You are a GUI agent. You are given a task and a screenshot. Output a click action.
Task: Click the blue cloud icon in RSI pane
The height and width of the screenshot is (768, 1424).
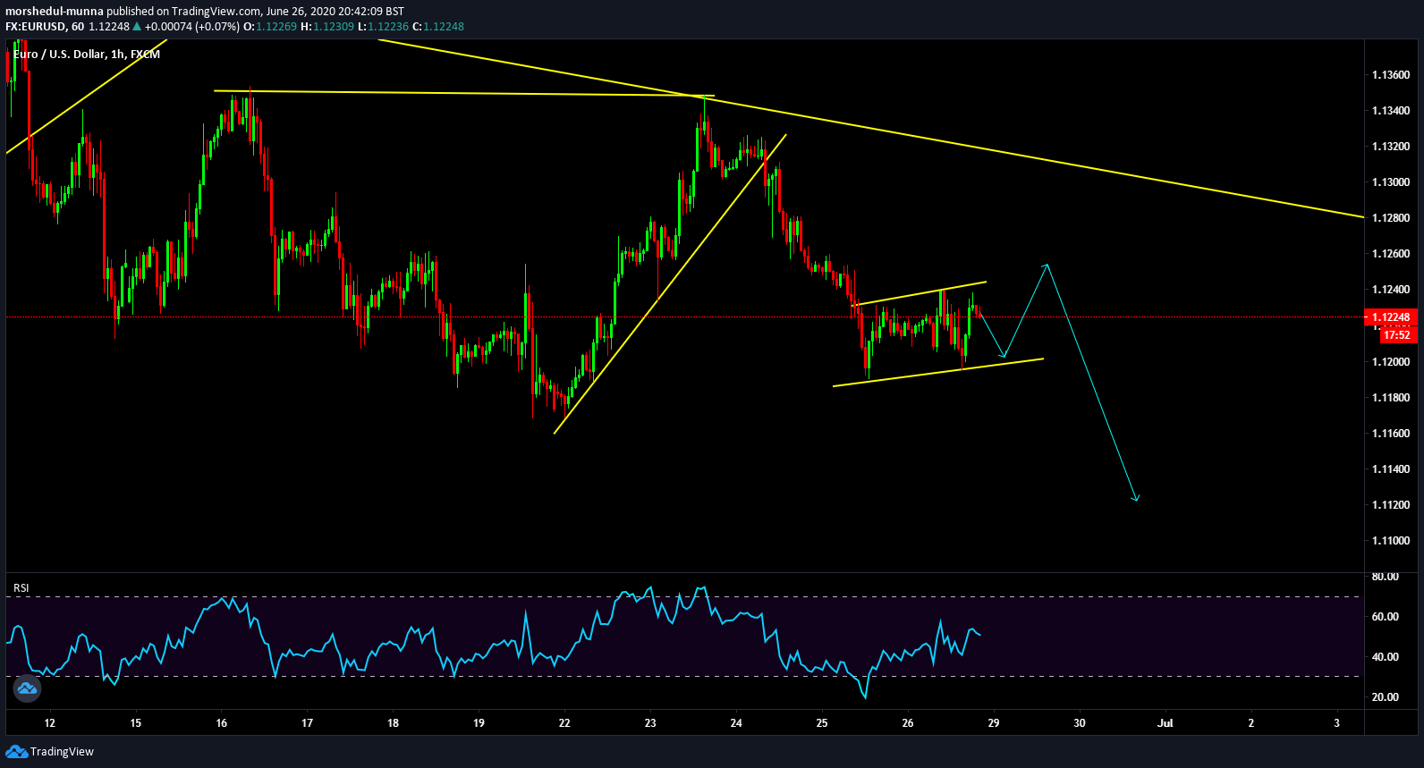click(x=26, y=688)
